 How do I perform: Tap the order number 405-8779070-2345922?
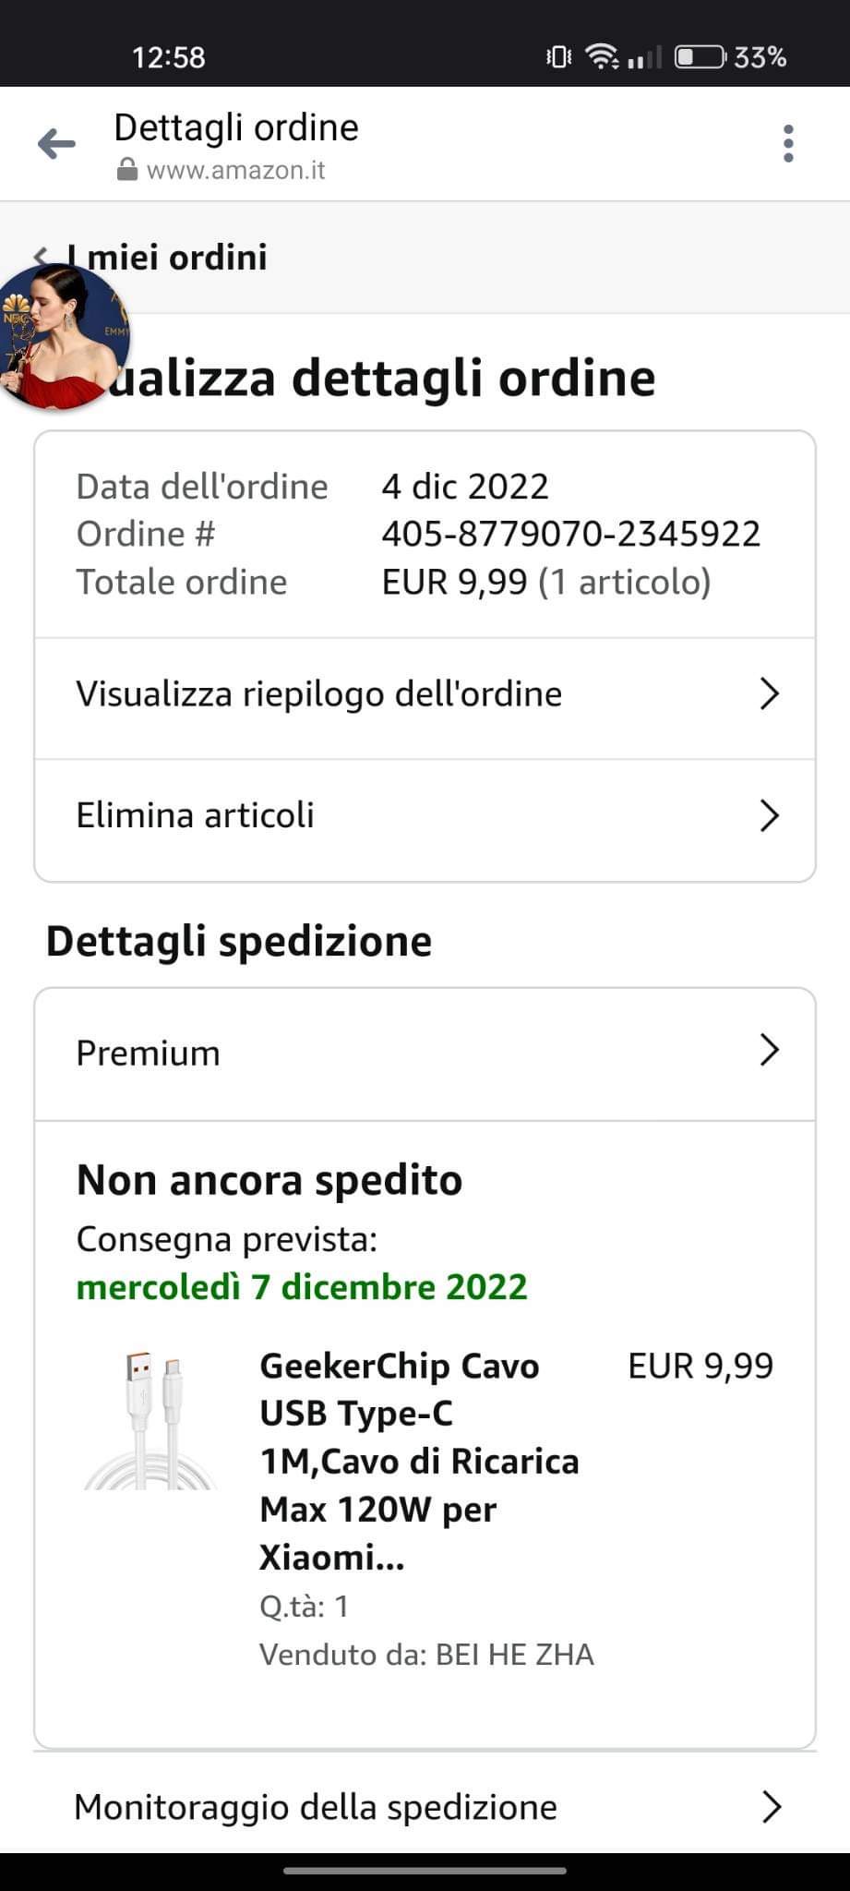[x=571, y=534]
